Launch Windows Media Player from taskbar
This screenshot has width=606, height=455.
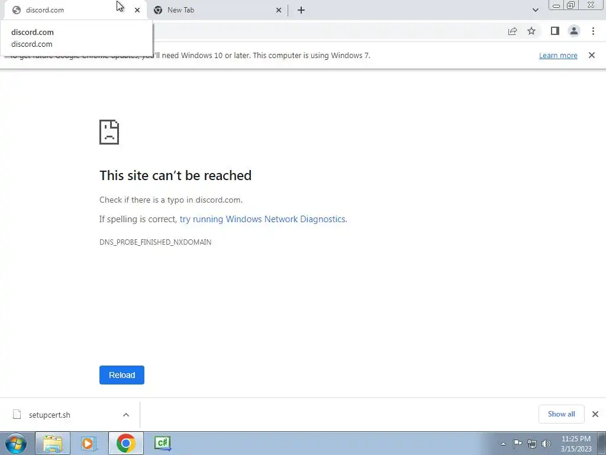click(89, 443)
